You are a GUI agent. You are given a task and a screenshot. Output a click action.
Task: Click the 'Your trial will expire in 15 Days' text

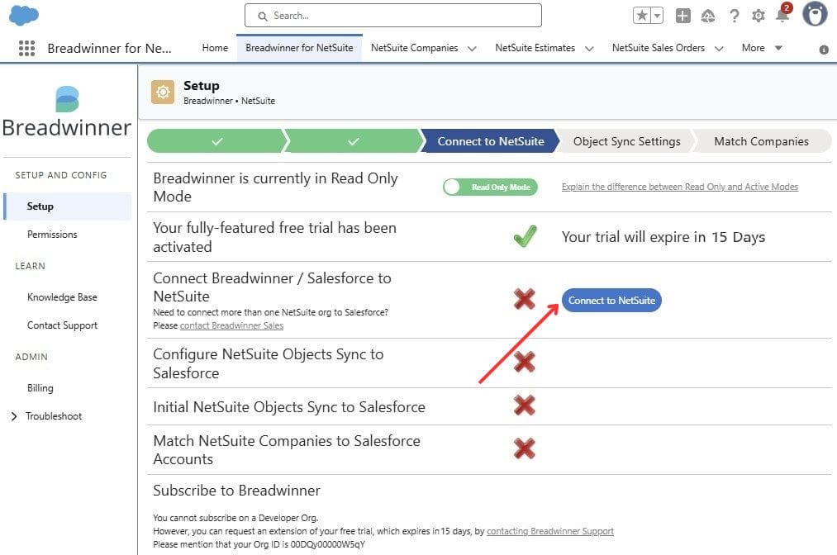[663, 237]
